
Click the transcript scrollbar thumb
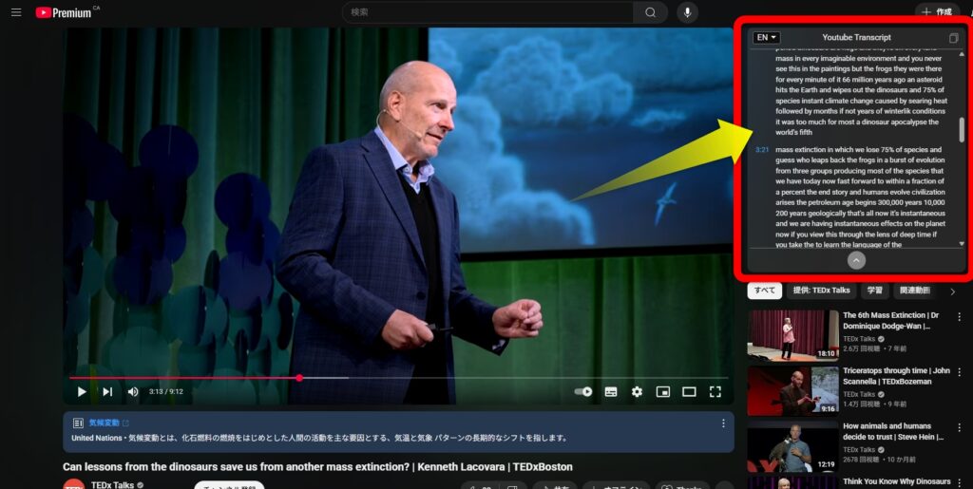pyautogui.click(x=962, y=129)
